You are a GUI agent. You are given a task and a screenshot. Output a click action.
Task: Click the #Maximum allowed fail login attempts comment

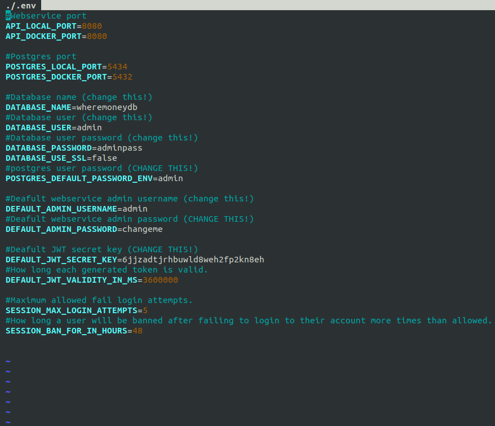point(99,300)
